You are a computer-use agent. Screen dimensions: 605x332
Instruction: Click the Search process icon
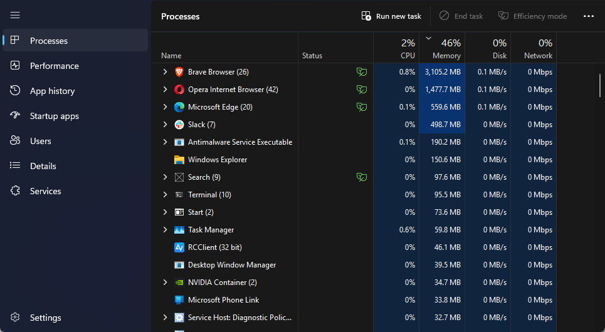[x=179, y=177]
